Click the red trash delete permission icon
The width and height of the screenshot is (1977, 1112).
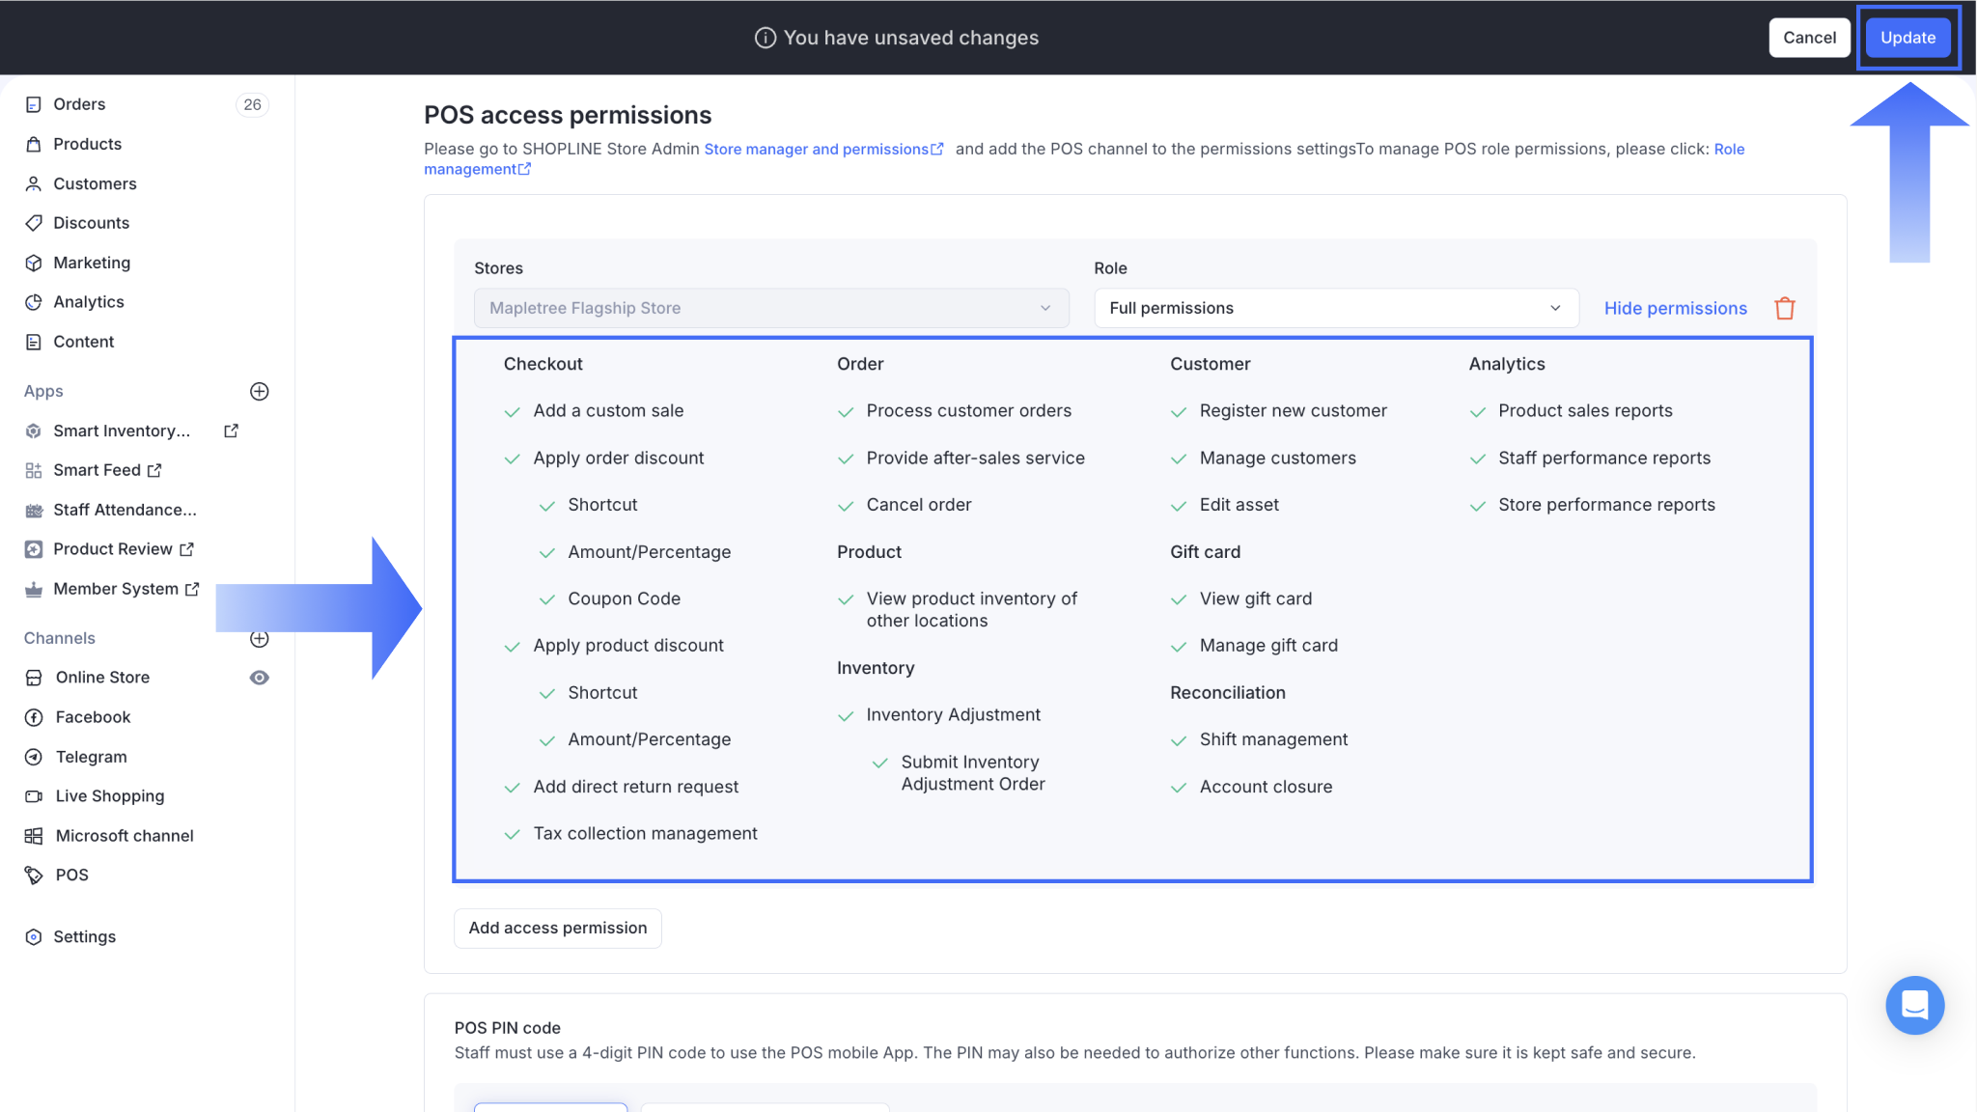click(1784, 308)
